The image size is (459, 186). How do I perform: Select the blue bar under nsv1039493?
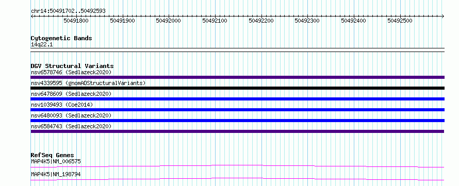[237, 110]
